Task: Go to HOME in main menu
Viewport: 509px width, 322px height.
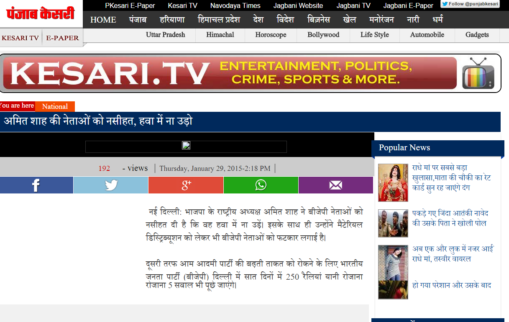Action: [103, 20]
